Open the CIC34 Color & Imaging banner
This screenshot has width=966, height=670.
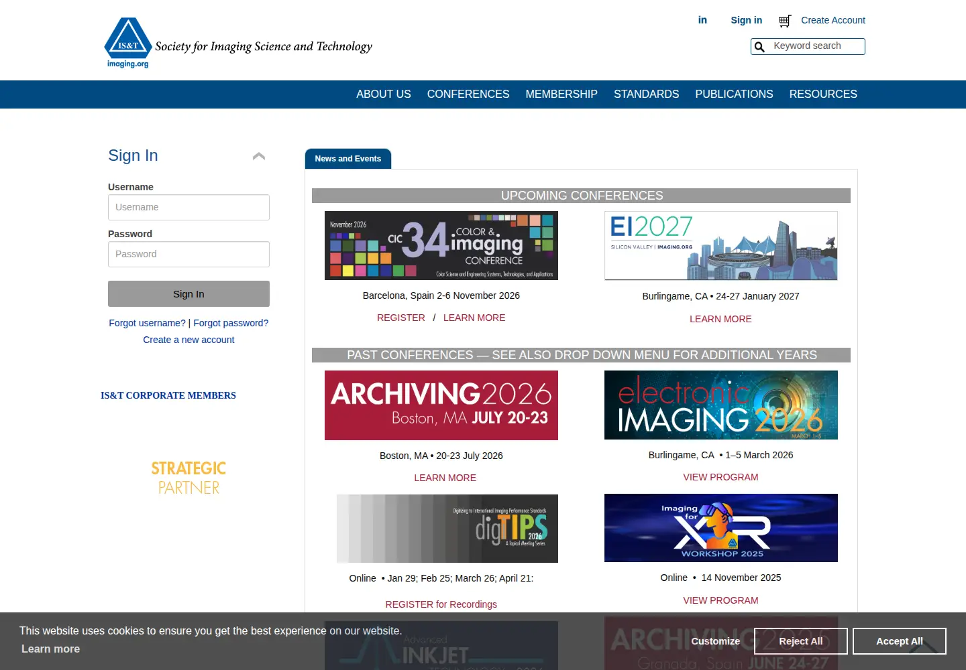point(441,246)
